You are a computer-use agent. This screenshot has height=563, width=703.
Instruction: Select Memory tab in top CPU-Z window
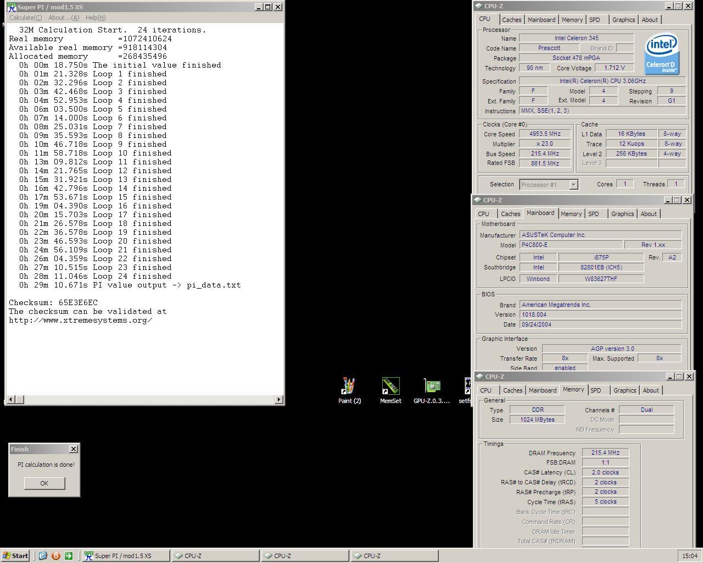click(x=572, y=20)
